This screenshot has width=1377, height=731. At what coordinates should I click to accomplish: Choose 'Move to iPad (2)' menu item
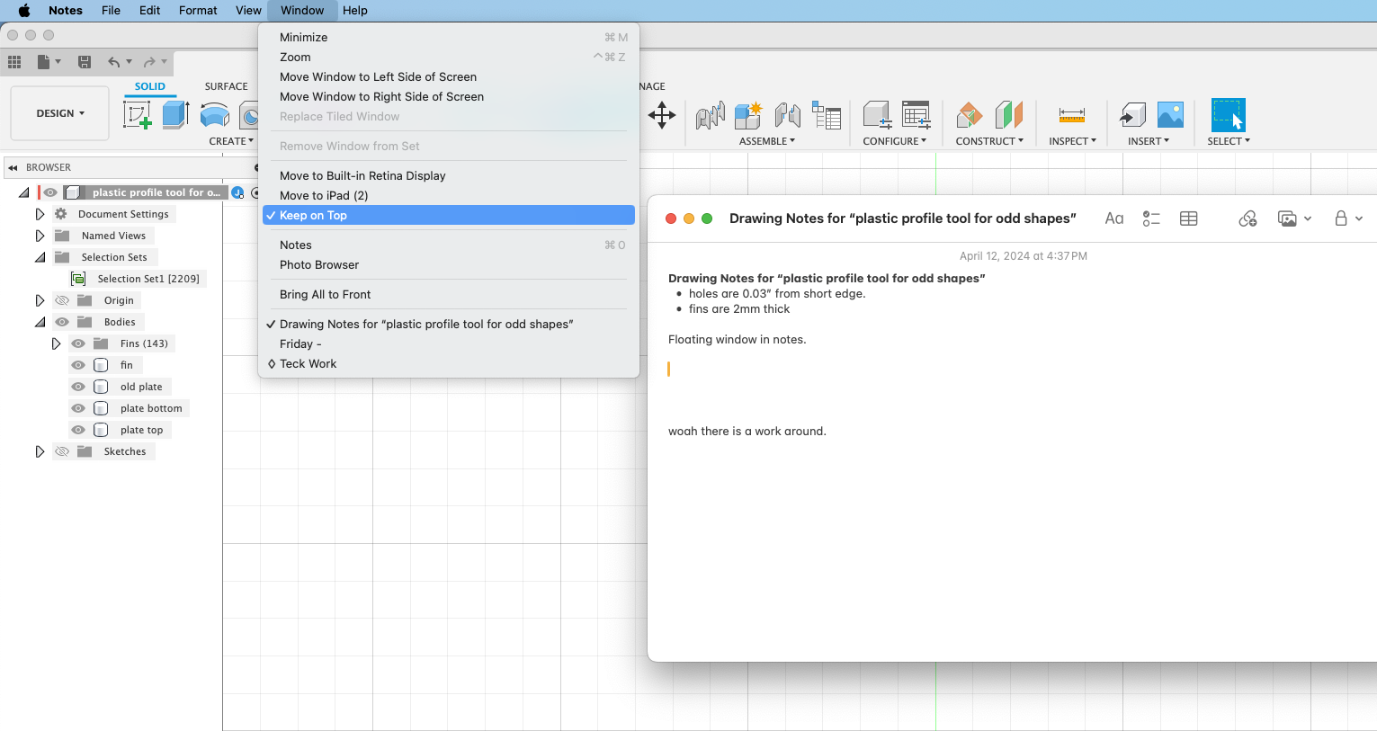tap(449, 195)
